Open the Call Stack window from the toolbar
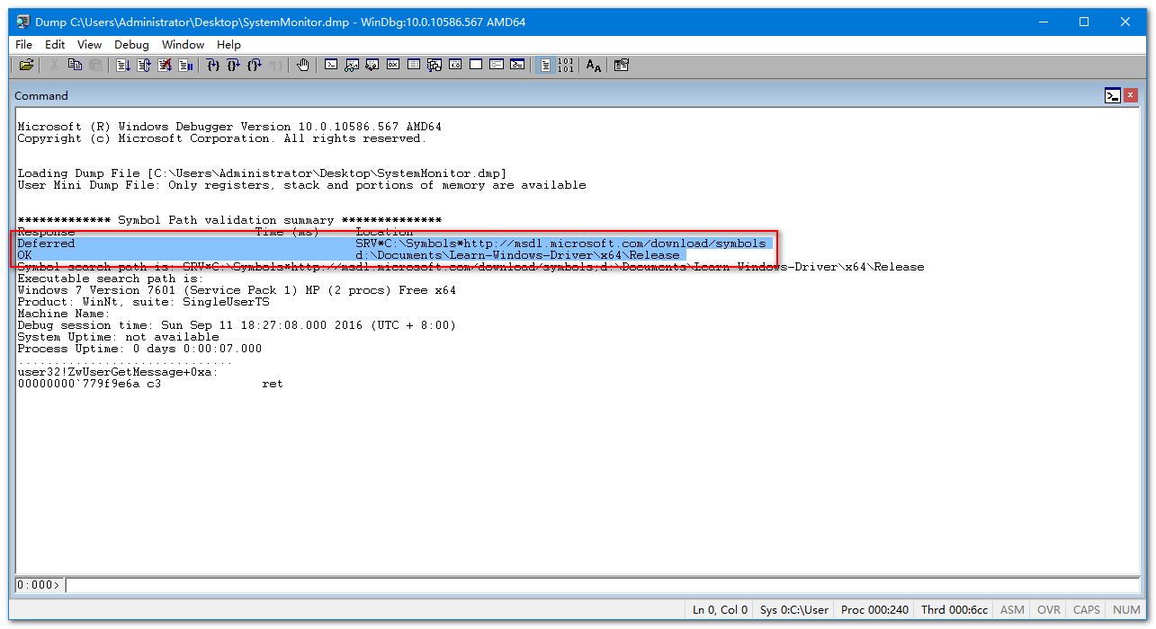This screenshot has height=629, width=1156. click(x=435, y=65)
